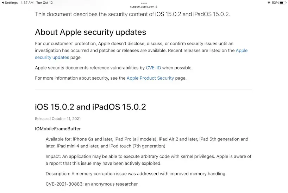Viewport: 288px width, 193px height.
Task: Tap the Impact paragraph about kernel privileges
Action: click(x=148, y=160)
